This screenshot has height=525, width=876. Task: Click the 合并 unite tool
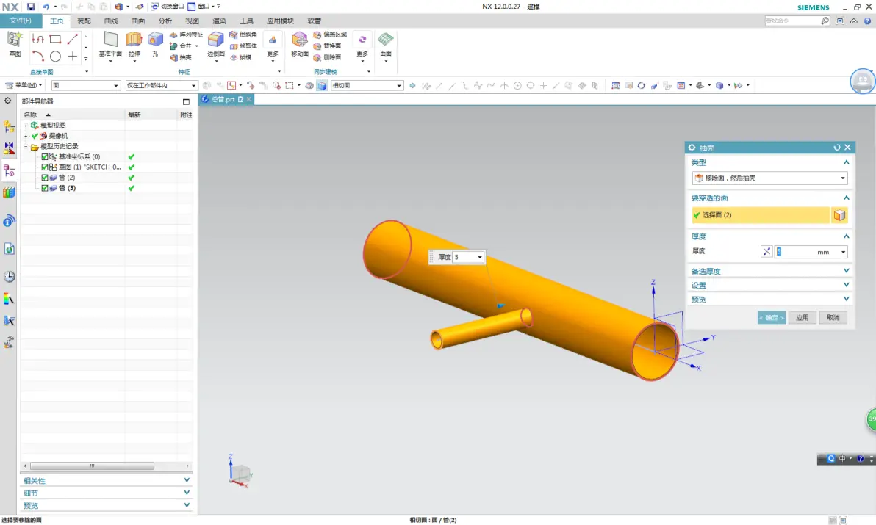click(182, 46)
